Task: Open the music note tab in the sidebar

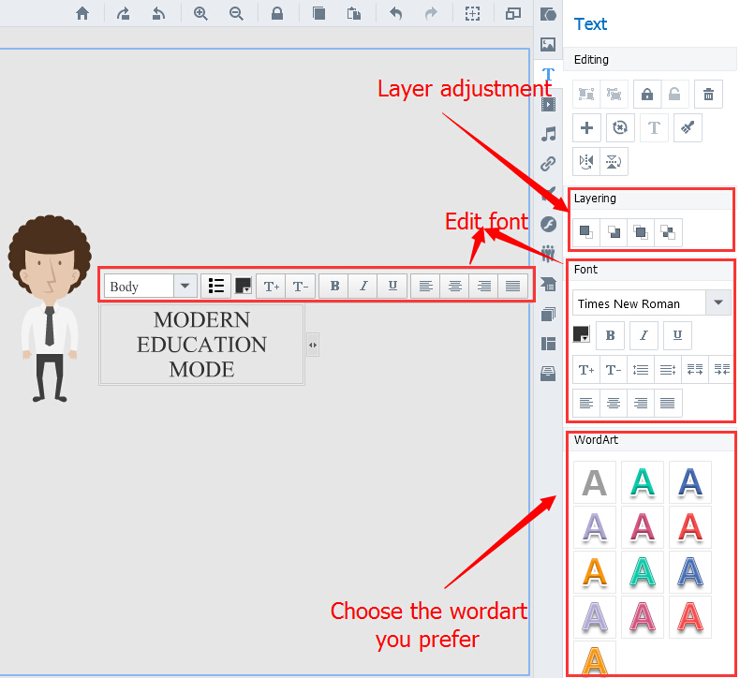Action: click(x=548, y=135)
